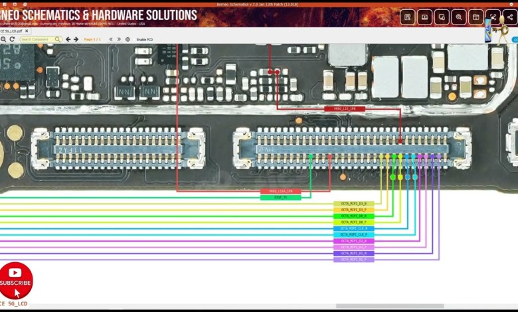518x312 pixels.
Task: Click the magnifier inside the Search Component box
Action: pos(58,39)
